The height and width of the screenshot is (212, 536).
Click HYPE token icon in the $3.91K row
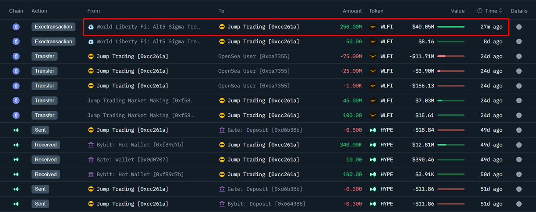pyautogui.click(x=373, y=174)
